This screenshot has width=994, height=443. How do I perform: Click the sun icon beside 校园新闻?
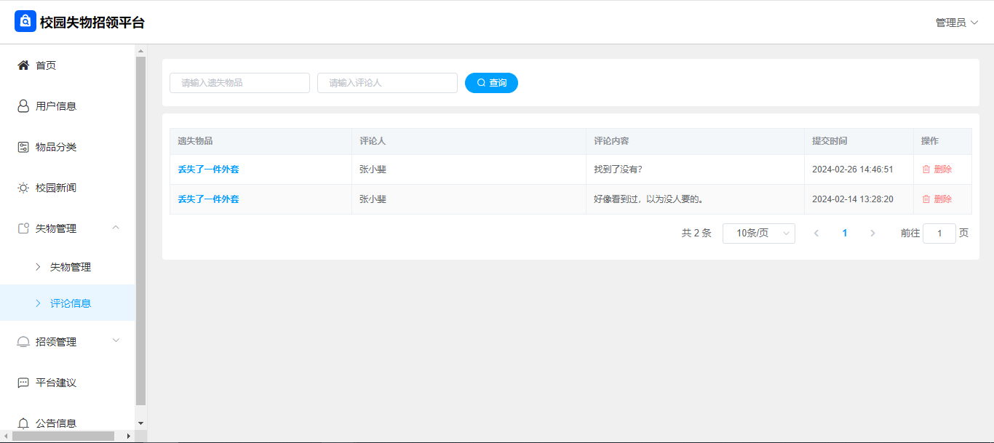(x=23, y=188)
